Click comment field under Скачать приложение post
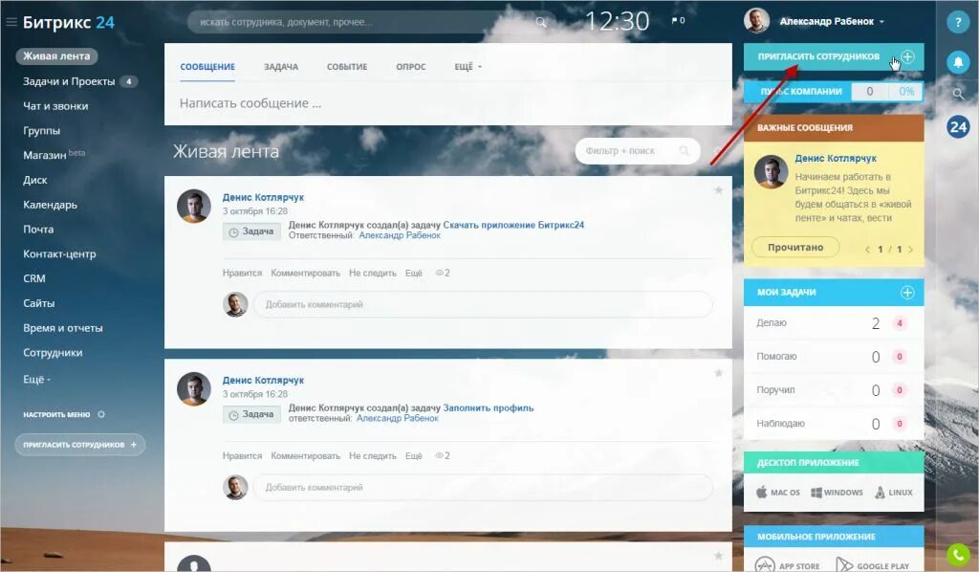Viewport: 979px width, 572px height. pos(483,305)
